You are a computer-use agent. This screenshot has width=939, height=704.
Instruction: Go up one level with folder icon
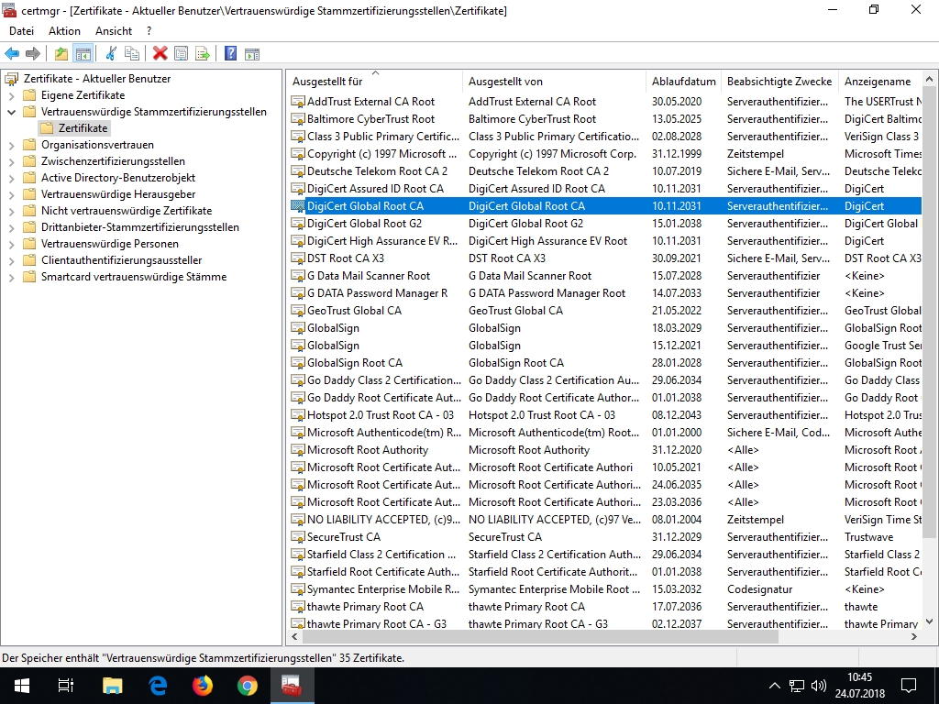pyautogui.click(x=61, y=54)
